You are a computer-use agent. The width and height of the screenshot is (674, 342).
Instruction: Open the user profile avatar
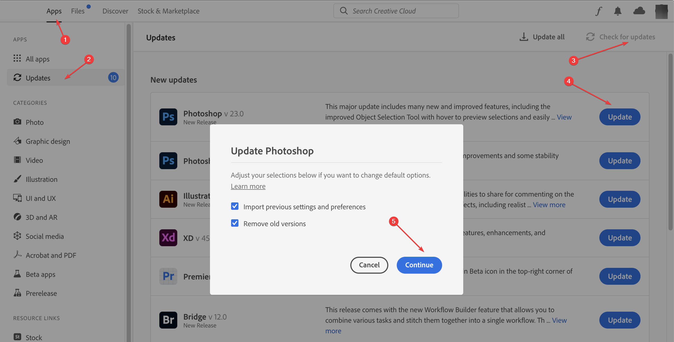click(x=661, y=11)
